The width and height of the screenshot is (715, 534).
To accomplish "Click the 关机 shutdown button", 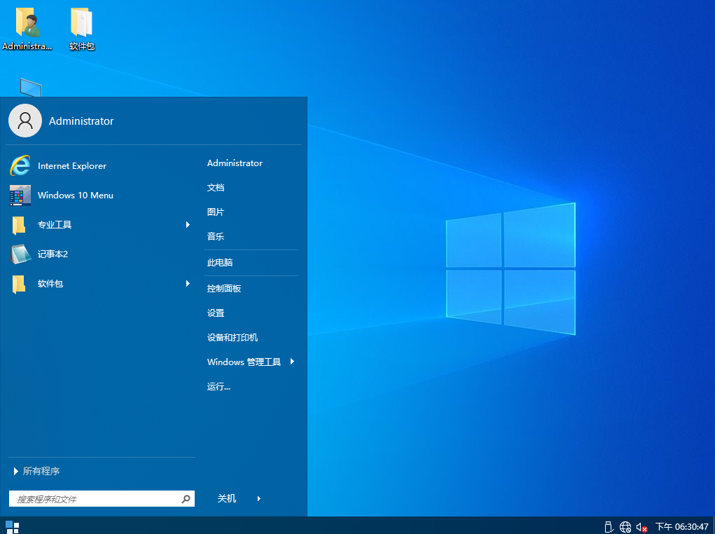I will pos(227,498).
